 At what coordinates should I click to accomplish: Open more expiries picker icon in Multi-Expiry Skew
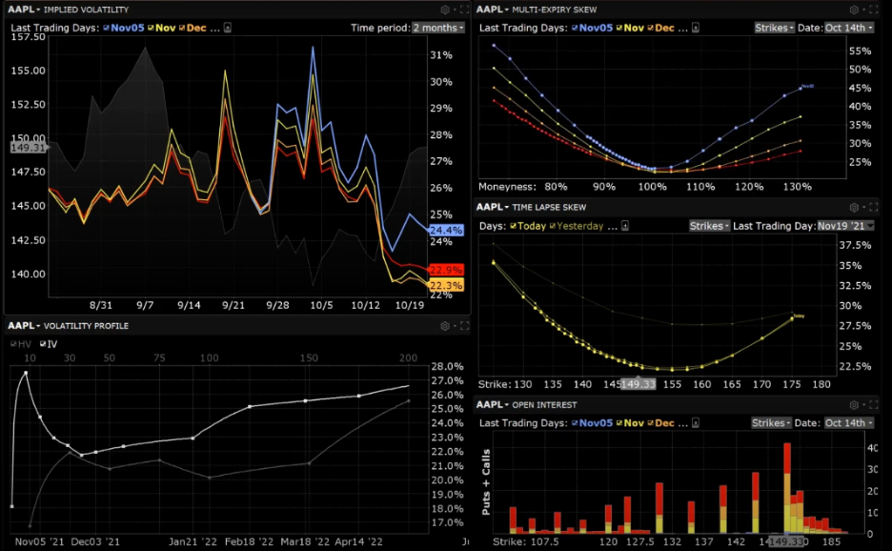pos(695,28)
